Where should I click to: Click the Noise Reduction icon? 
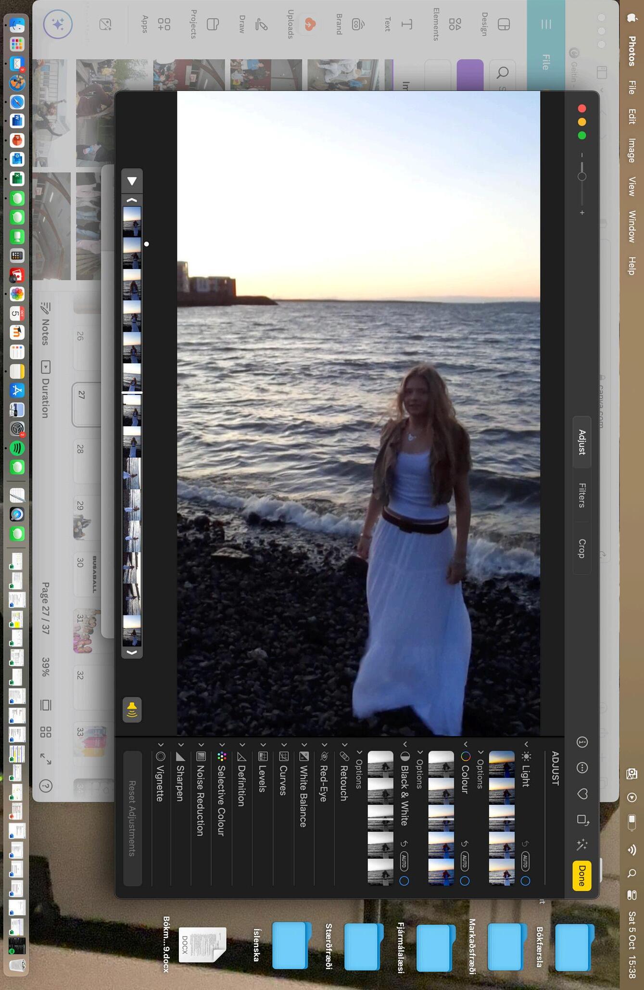click(x=201, y=757)
